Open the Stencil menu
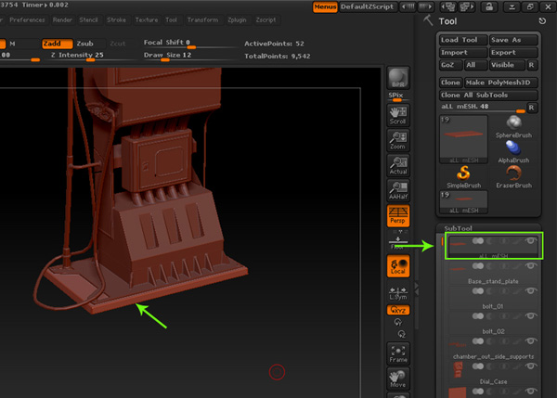Image resolution: width=557 pixels, height=398 pixels. point(88,19)
